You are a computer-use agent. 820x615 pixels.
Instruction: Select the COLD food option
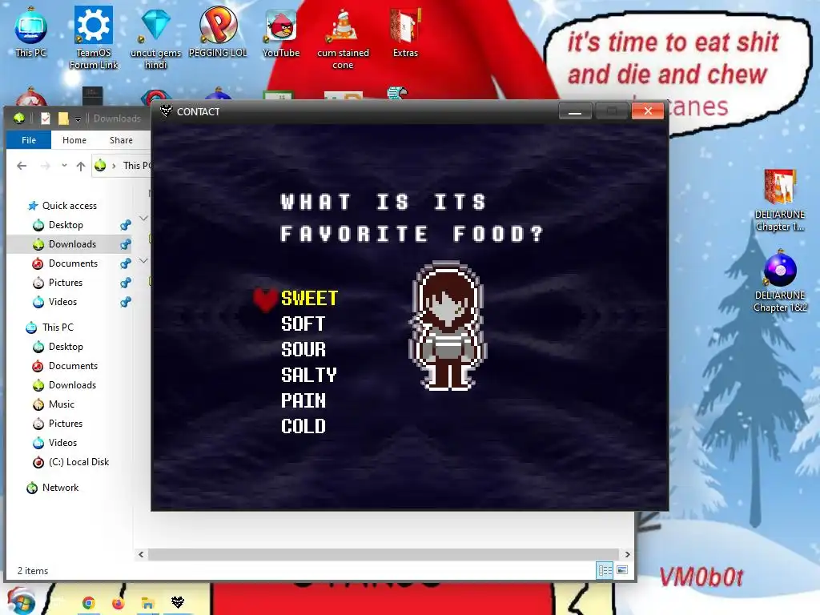(303, 426)
